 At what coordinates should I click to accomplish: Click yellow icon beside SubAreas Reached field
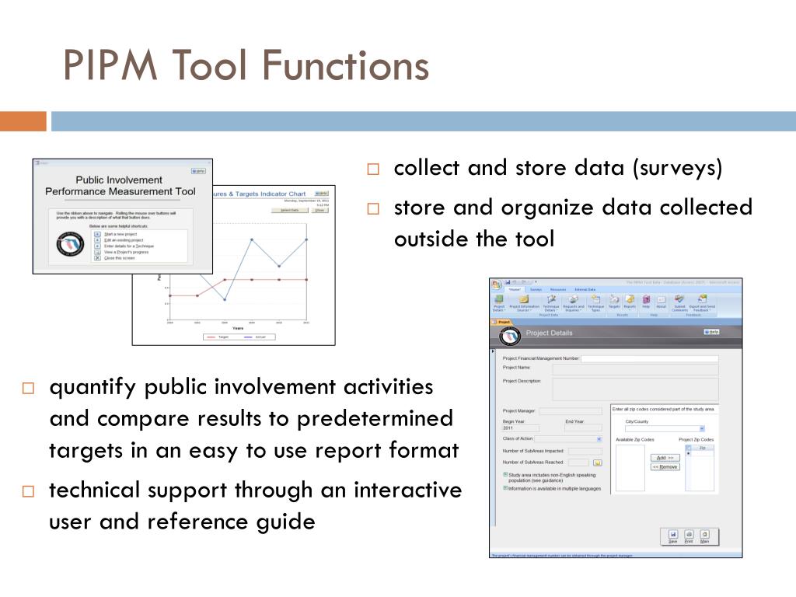point(598,463)
